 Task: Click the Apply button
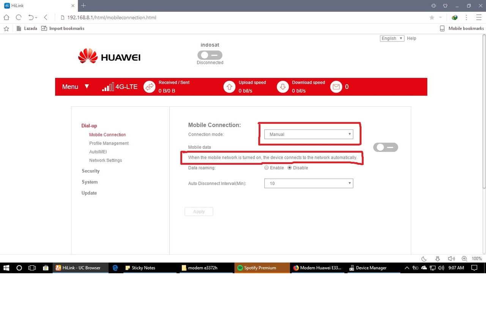[199, 211]
